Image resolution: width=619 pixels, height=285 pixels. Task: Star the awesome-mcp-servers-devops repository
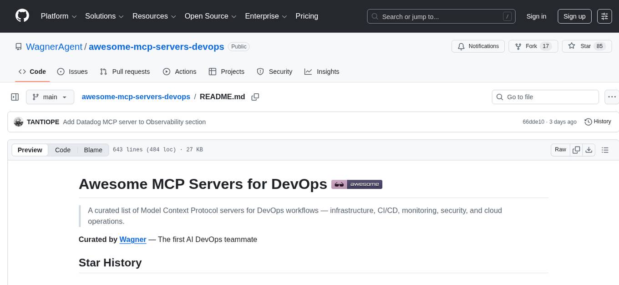pos(587,46)
